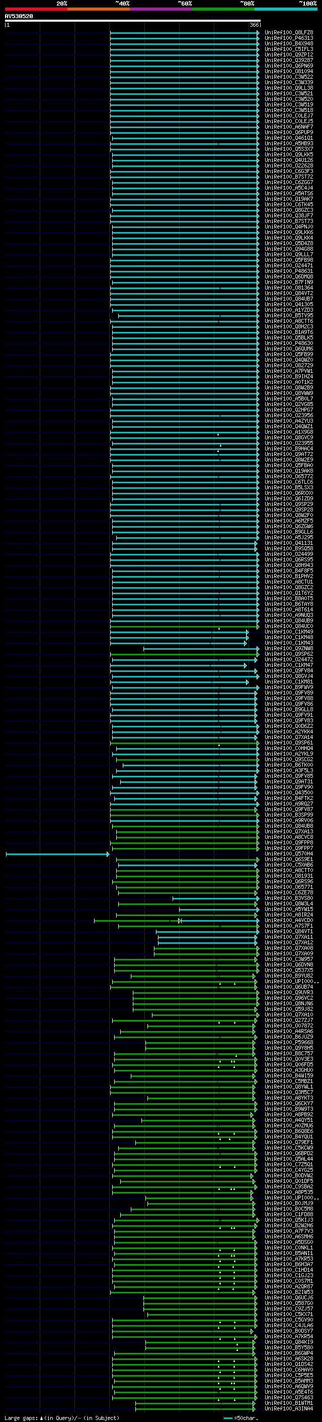
Task: Select label UniRef100_Q9ZNW8
Action: tap(289, 649)
